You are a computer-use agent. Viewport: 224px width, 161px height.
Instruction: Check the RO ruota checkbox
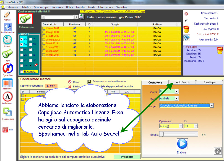tap(30, 44)
